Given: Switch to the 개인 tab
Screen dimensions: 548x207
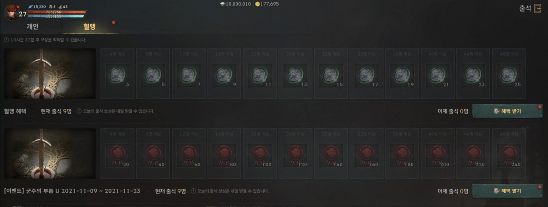Looking at the screenshot, I should point(32,27).
